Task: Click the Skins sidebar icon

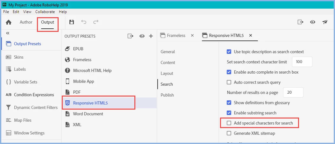Action: (x=9, y=57)
